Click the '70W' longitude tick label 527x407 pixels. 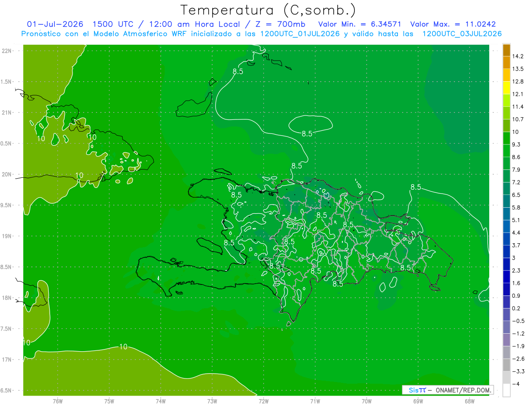pos(367,401)
